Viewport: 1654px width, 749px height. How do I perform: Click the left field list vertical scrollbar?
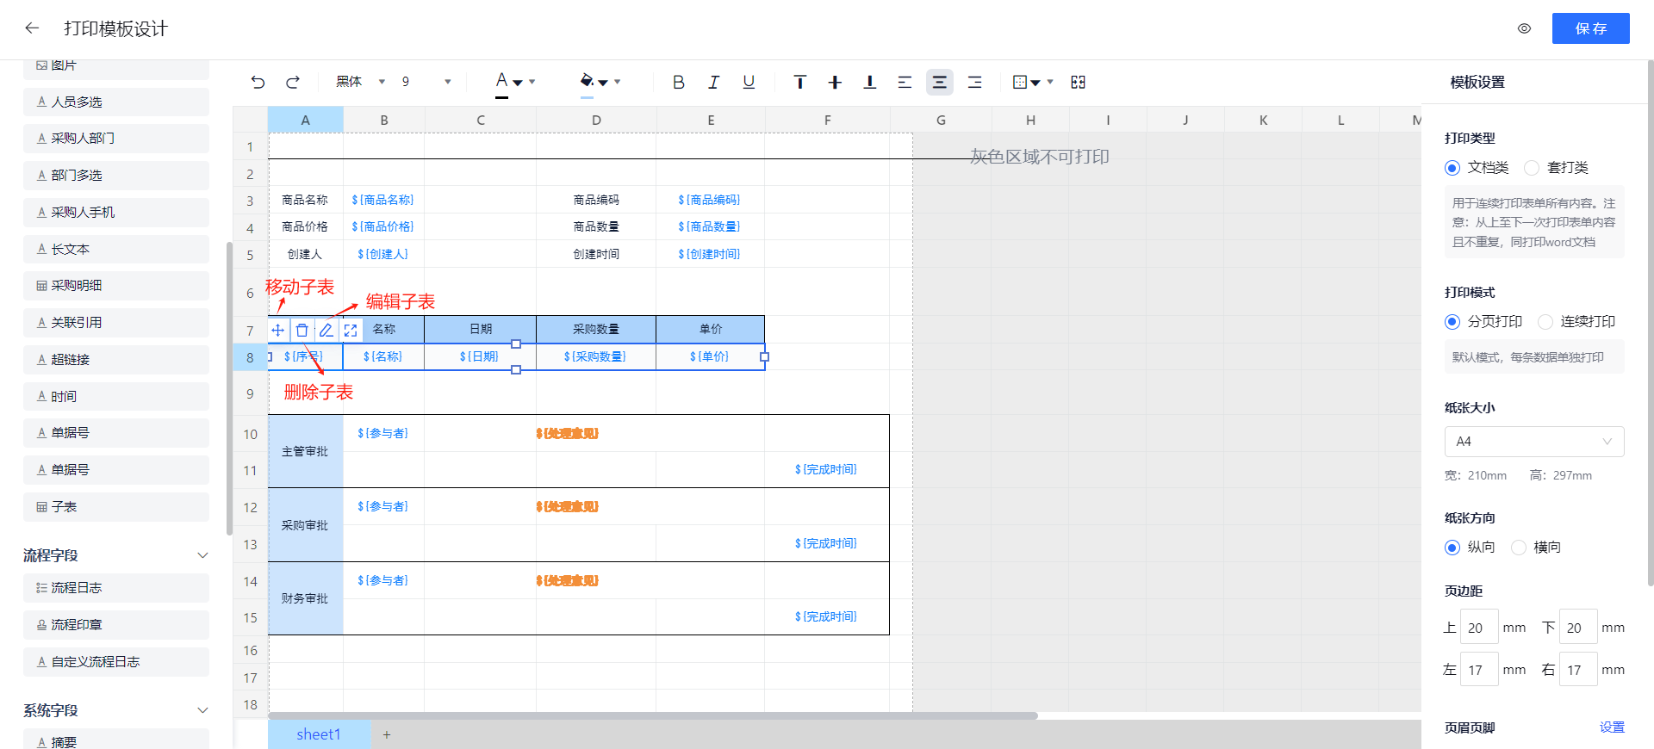coord(229,387)
